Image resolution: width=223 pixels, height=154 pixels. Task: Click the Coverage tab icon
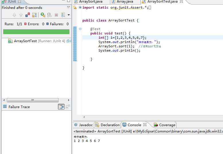coord(156,125)
